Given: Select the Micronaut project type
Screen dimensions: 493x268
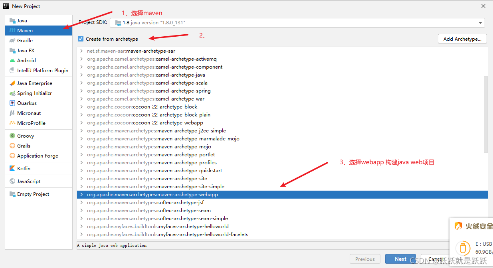Looking at the screenshot, I should click(x=28, y=113).
